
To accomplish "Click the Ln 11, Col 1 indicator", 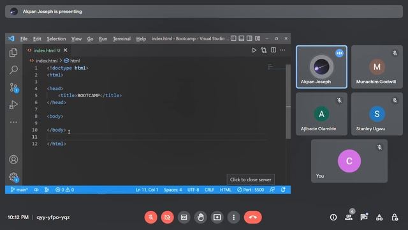I will pos(147,190).
